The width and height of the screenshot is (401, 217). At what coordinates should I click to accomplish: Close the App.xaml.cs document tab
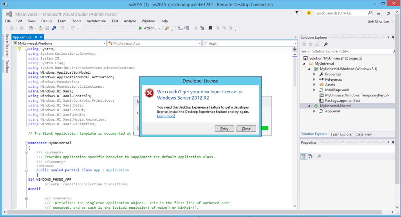tap(41, 37)
